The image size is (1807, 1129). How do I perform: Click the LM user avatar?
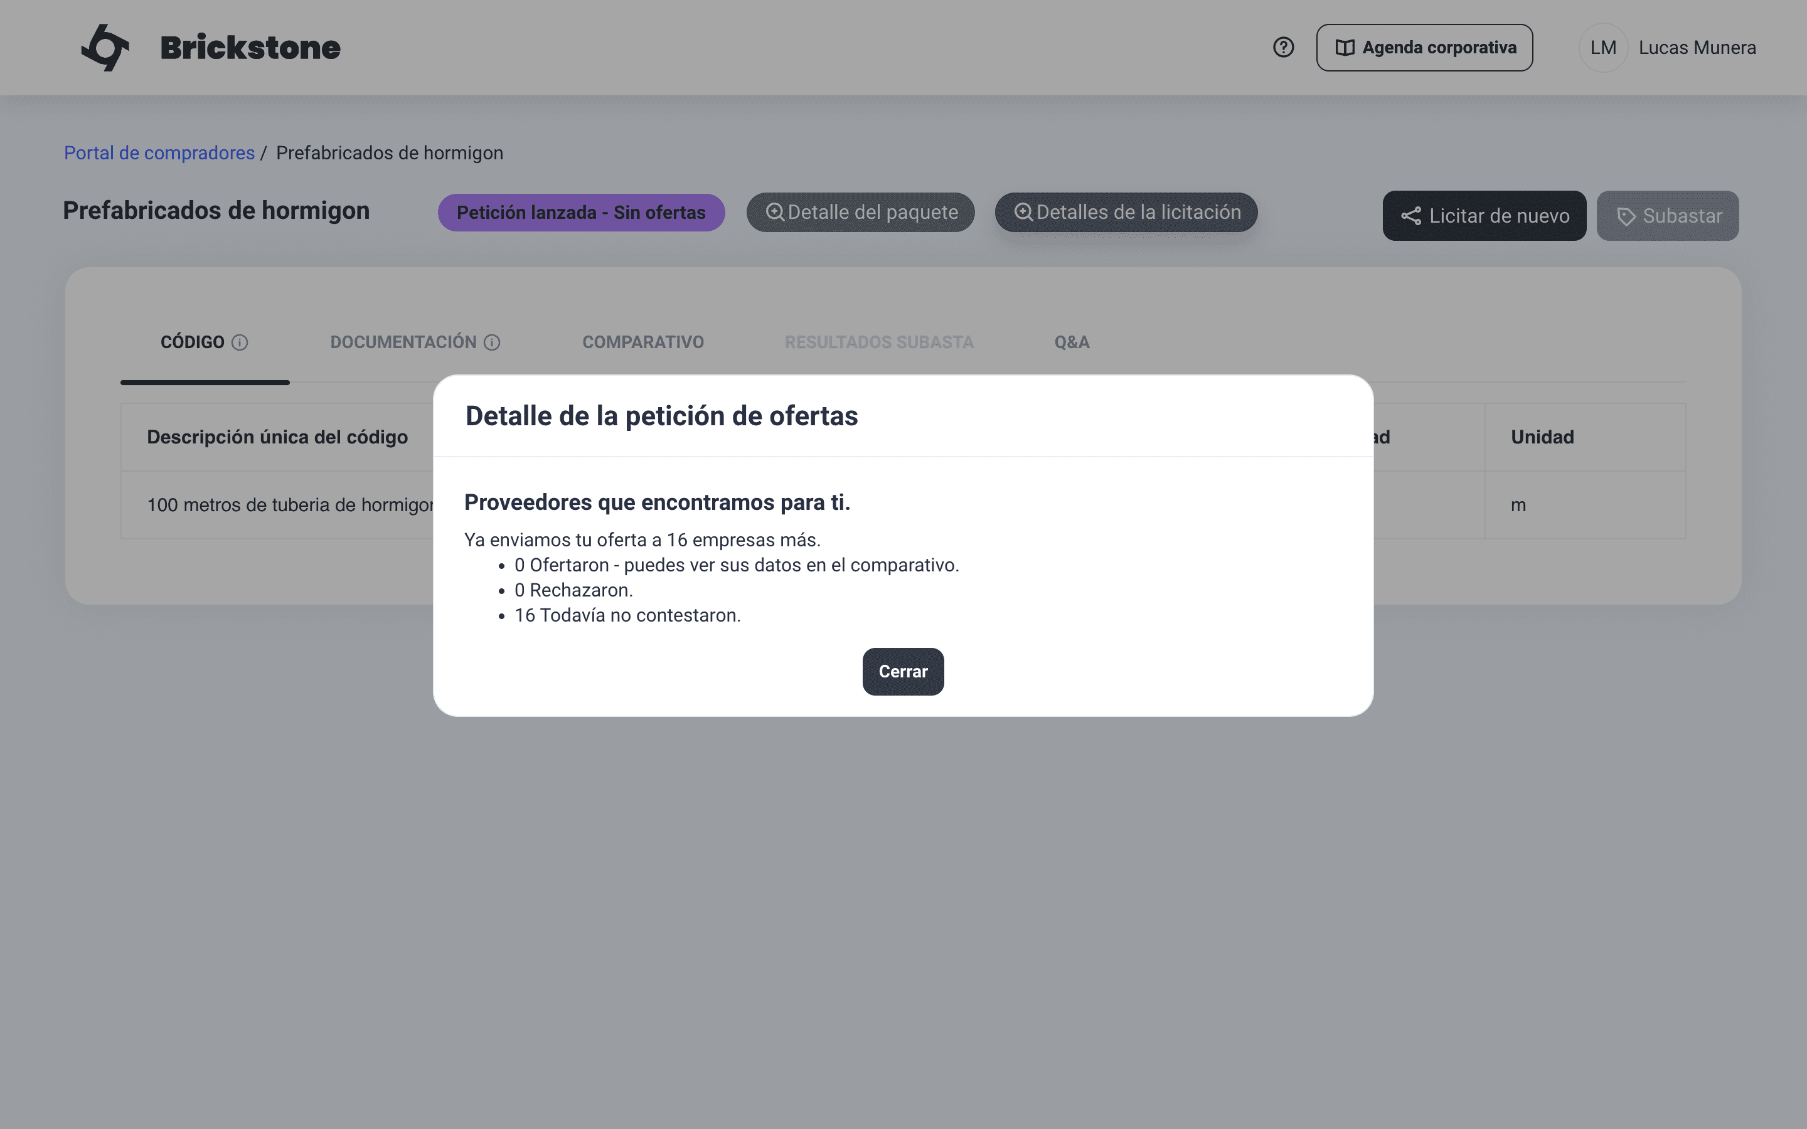tap(1602, 48)
